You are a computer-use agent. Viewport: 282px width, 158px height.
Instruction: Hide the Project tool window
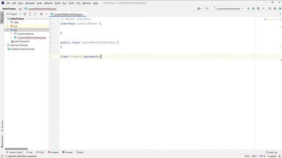[x=46, y=14]
